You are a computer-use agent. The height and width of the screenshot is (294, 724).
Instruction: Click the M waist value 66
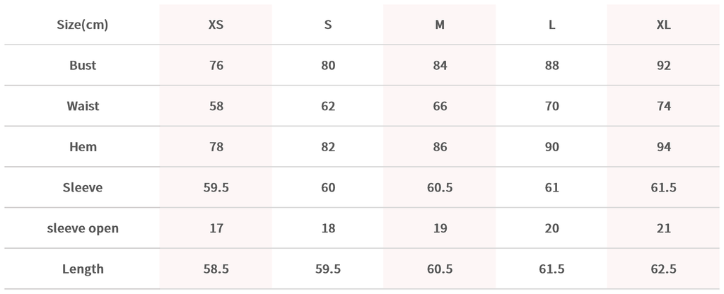coord(440,106)
